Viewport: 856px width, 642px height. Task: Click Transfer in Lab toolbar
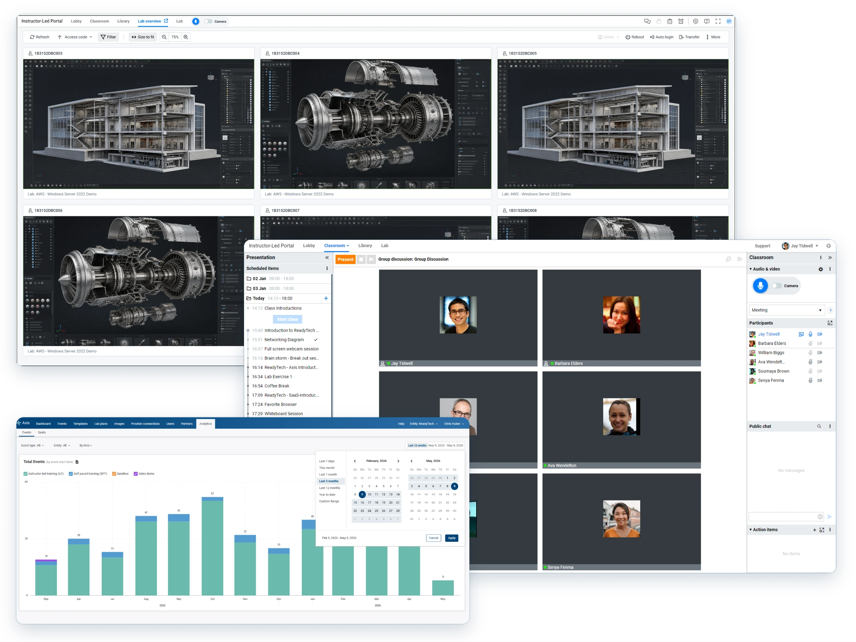click(689, 37)
